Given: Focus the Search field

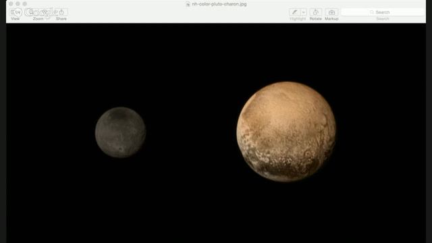Looking at the screenshot, I should pos(383,12).
